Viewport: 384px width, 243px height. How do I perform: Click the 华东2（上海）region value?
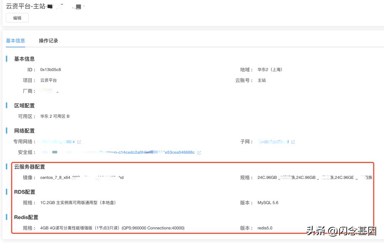click(270, 69)
